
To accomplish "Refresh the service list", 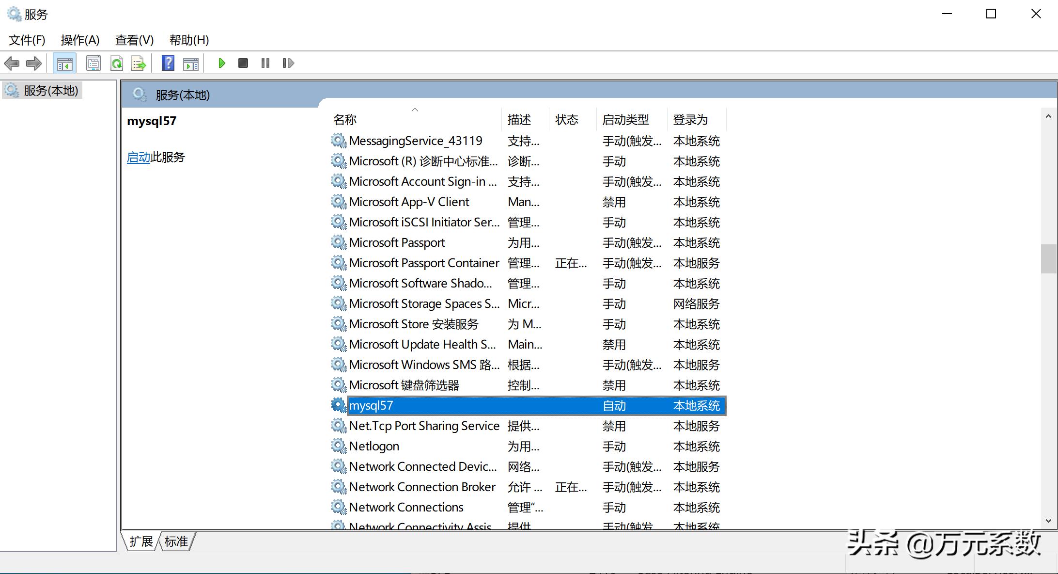I will 117,63.
